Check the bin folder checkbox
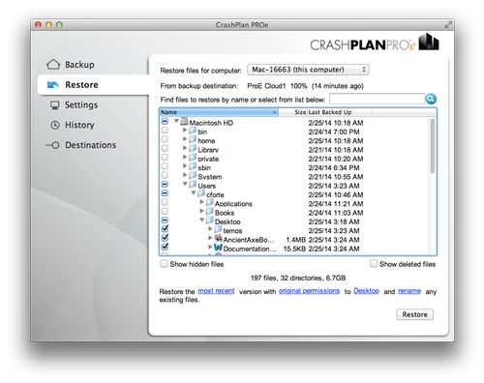The width and height of the screenshot is (484, 383). [x=165, y=131]
